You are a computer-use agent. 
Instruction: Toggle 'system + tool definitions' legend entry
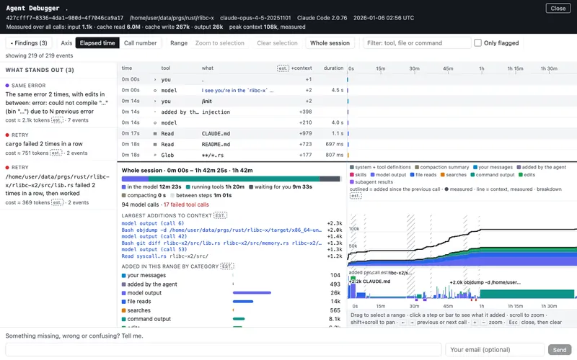[x=380, y=167]
